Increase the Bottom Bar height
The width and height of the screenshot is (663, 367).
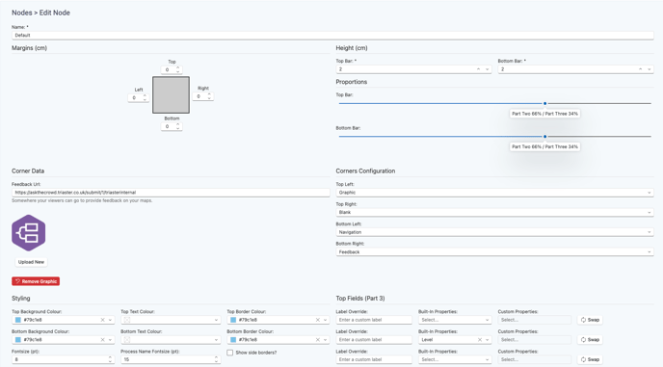coord(640,69)
